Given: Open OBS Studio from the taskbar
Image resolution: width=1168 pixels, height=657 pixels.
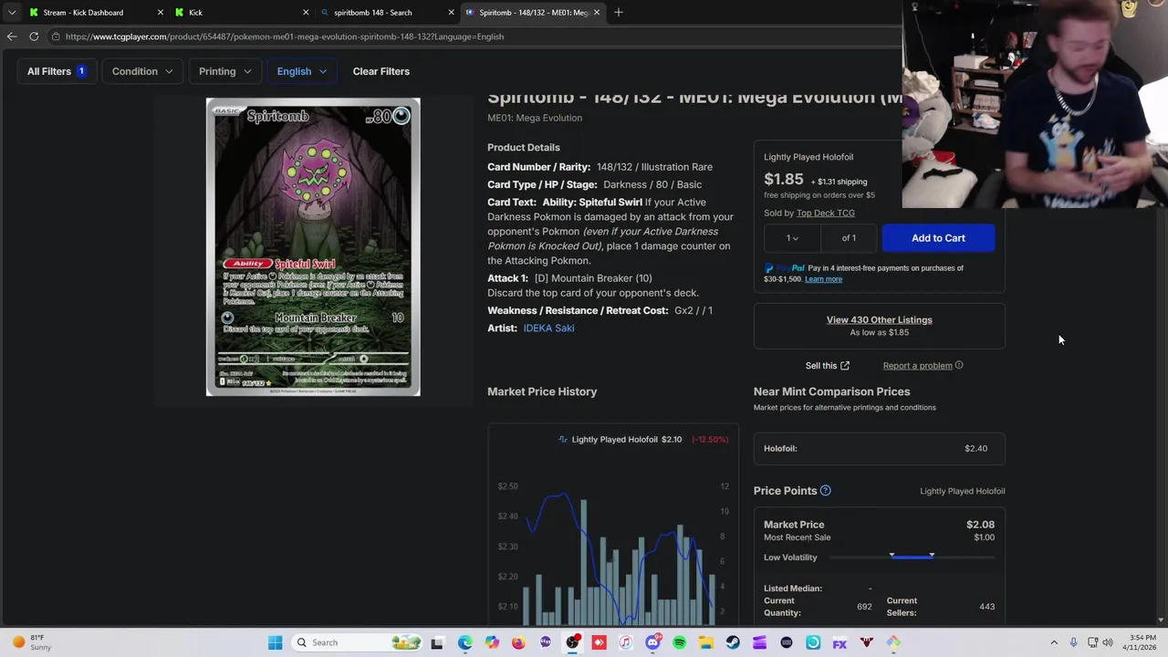Looking at the screenshot, I should [572, 642].
